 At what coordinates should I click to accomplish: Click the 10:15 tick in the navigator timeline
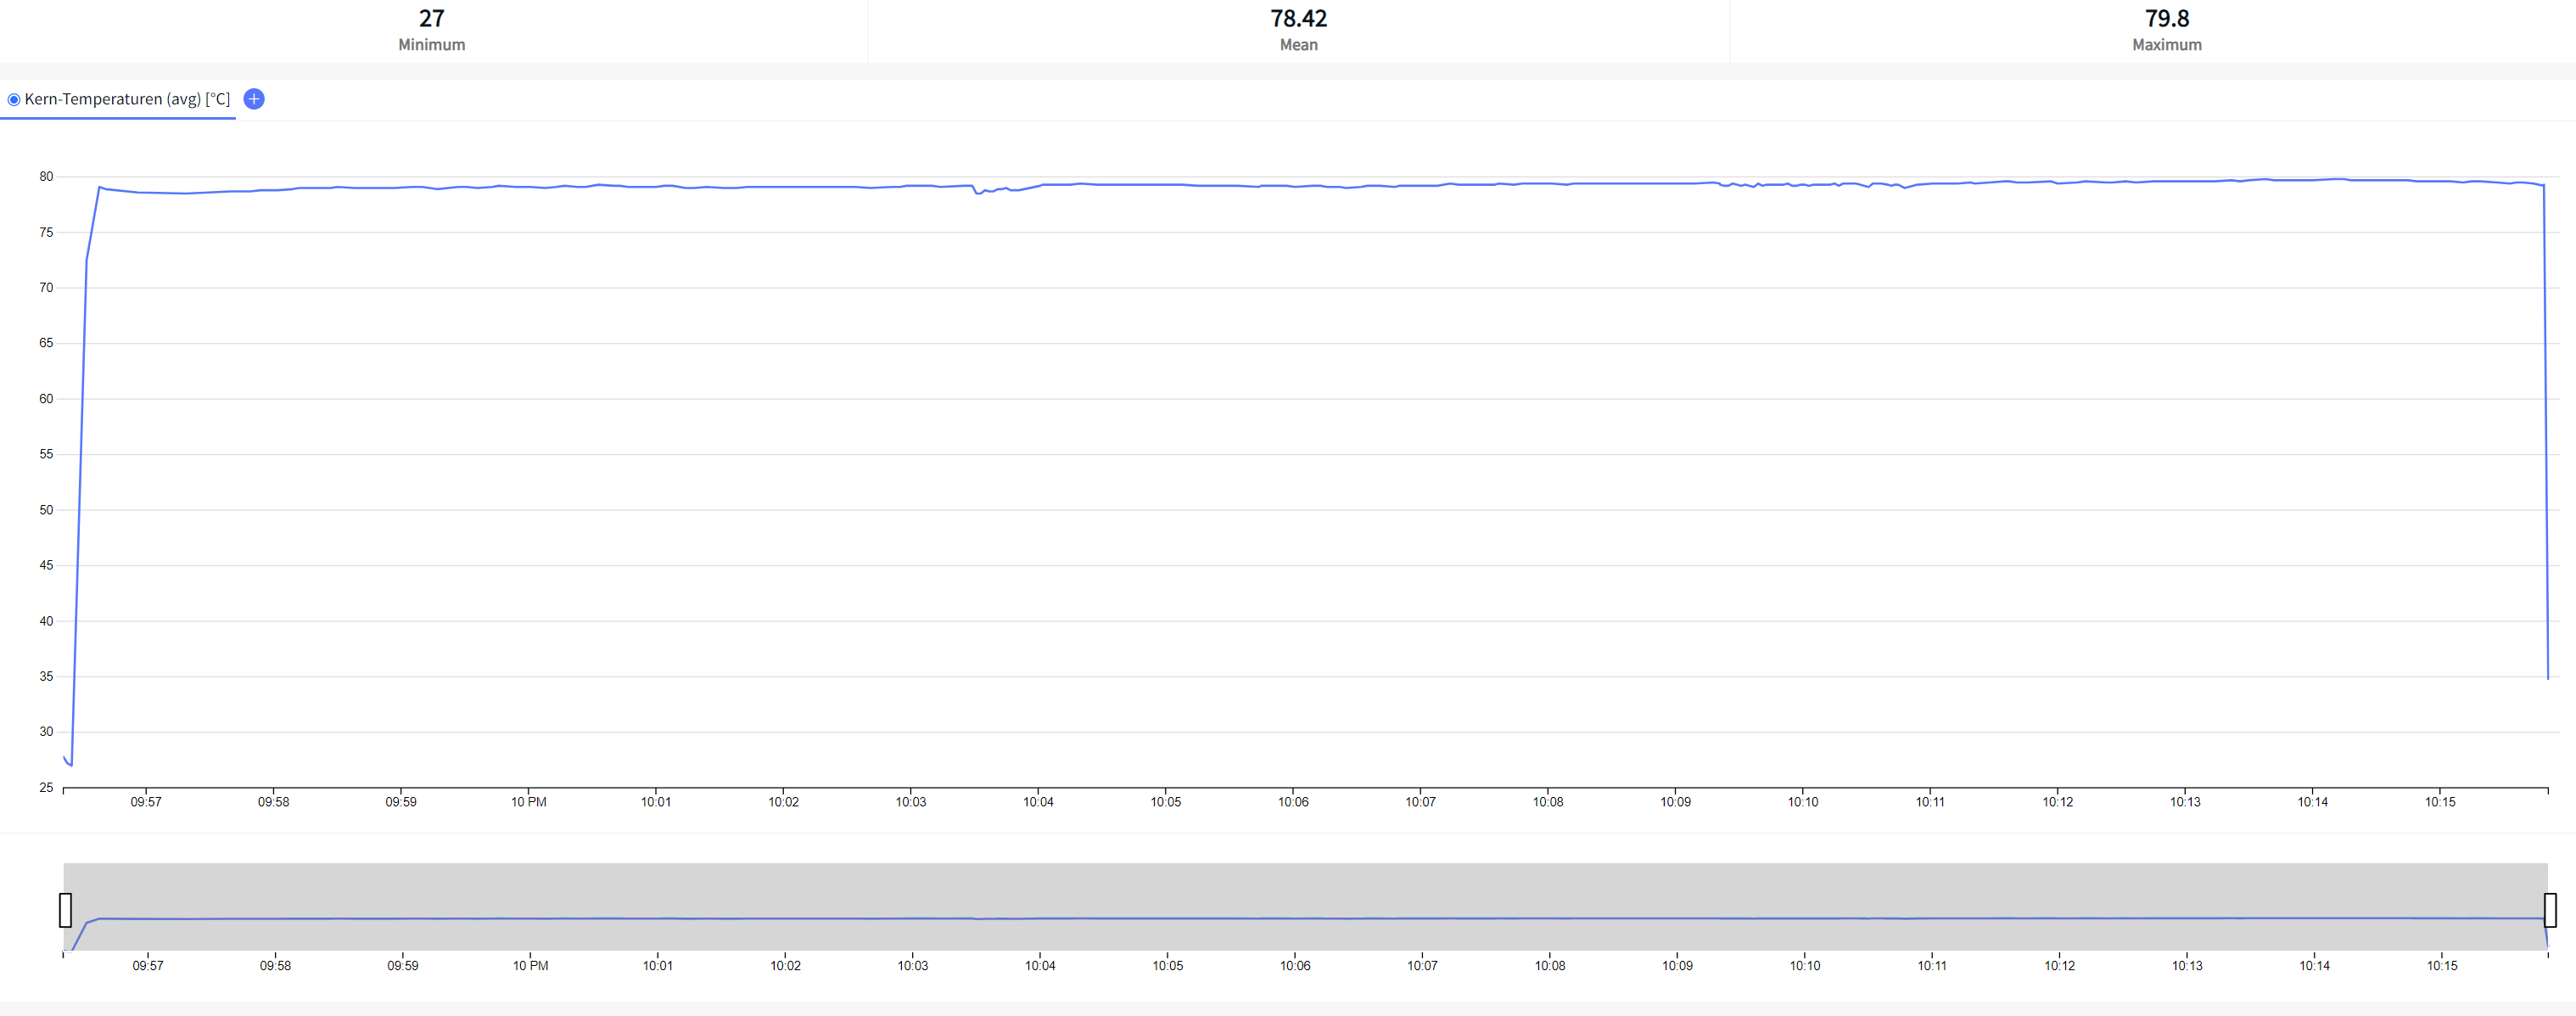pyautogui.click(x=2441, y=966)
